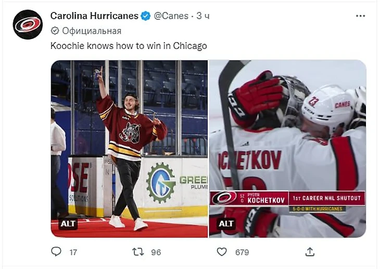Open the Carolina Hurricanes profile avatar
Image resolution: width=380 pixels, height=269 pixels.
[x=28, y=24]
